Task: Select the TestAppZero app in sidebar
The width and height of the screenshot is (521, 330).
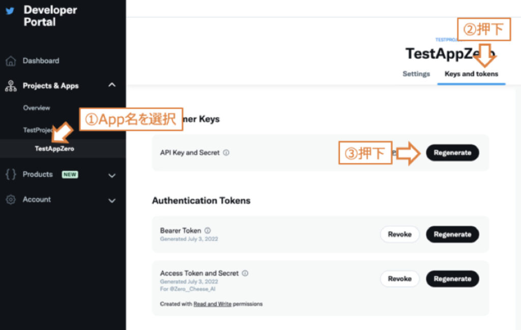Action: pyautogui.click(x=54, y=149)
